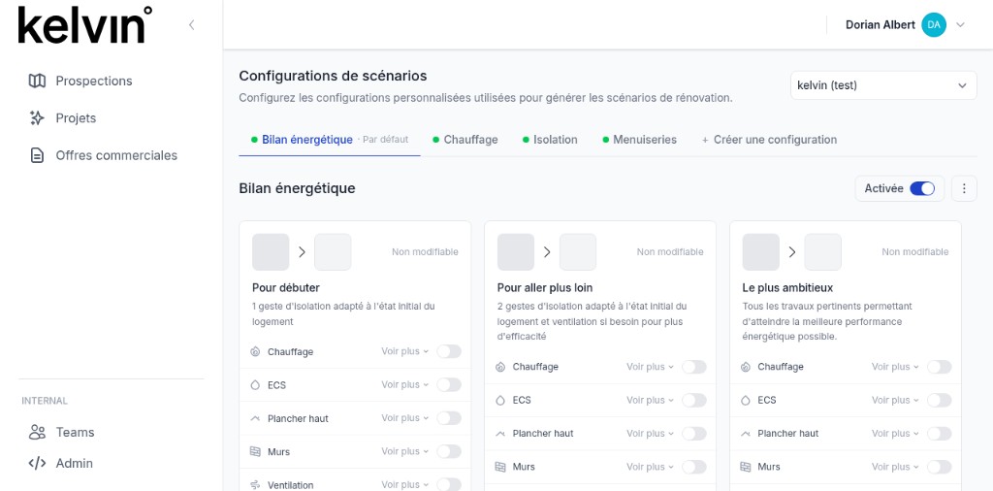Click the Offres commerciales document icon

coord(38,155)
